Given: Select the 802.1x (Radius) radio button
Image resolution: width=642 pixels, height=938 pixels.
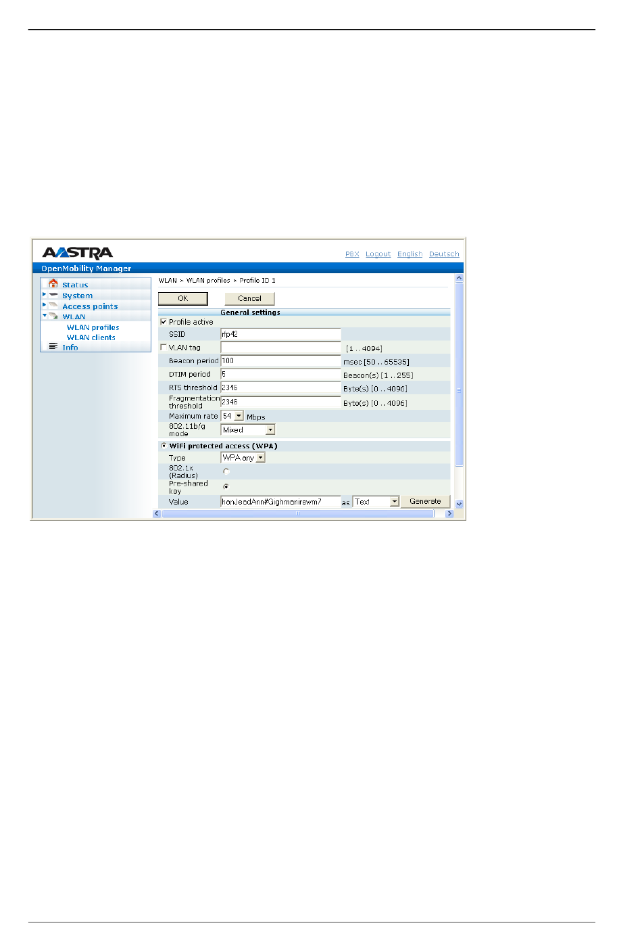Looking at the screenshot, I should click(x=226, y=471).
